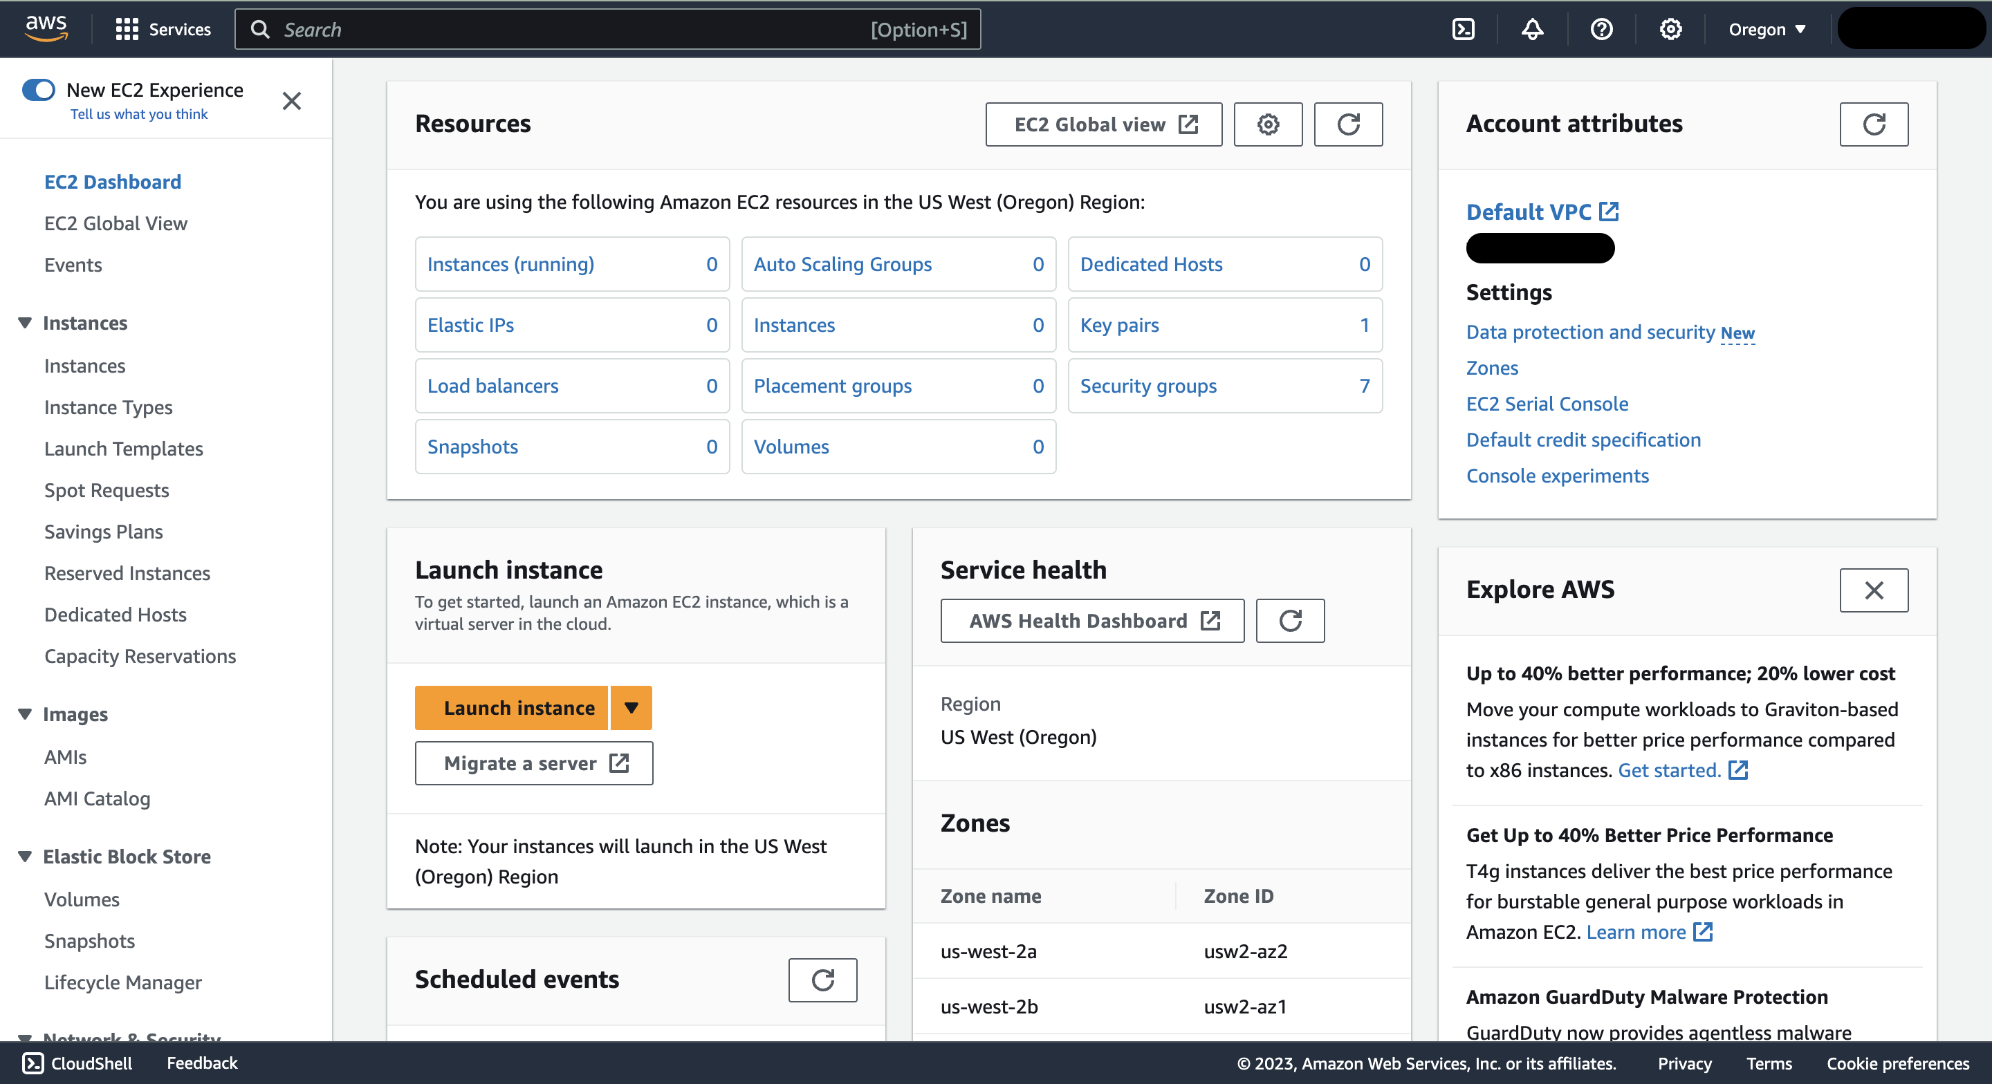Open Privacy link in footer

coord(1684,1064)
